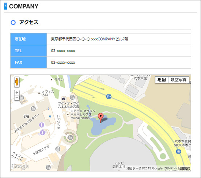This screenshot has height=178, width=201.
Task: Click the blue COMPANY heading arrow icon
Action: [5, 6]
